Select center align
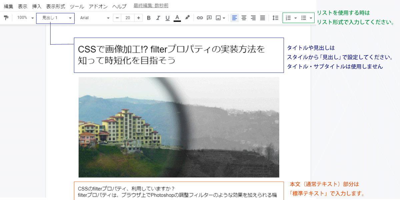 click(244, 18)
